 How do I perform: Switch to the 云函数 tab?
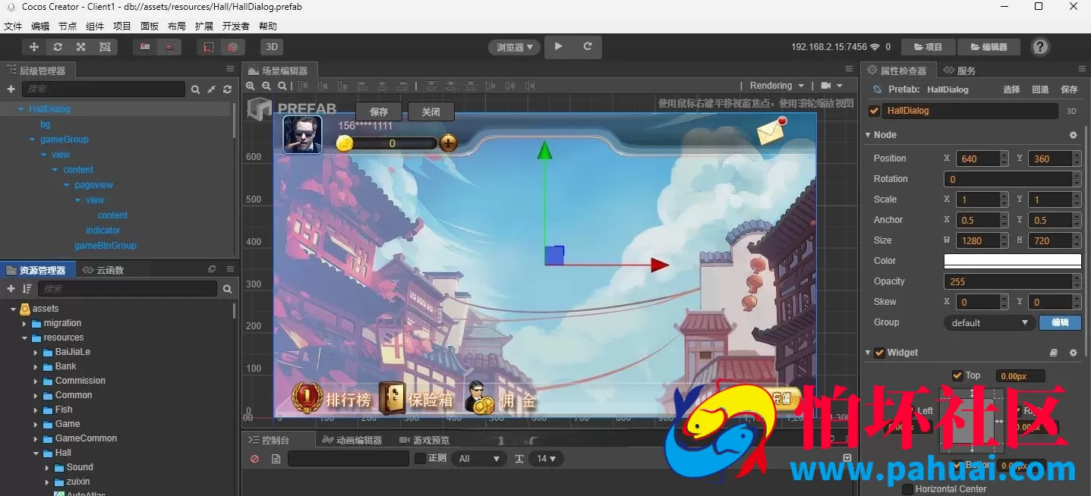(x=103, y=270)
